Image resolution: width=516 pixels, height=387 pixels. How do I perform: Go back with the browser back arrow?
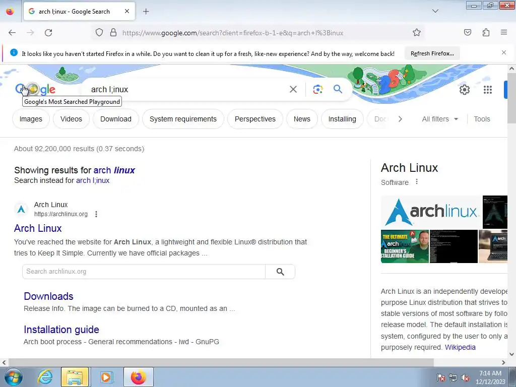pos(12,33)
